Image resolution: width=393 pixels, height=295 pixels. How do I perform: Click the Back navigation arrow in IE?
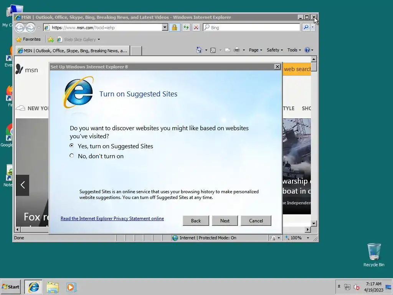(20, 27)
